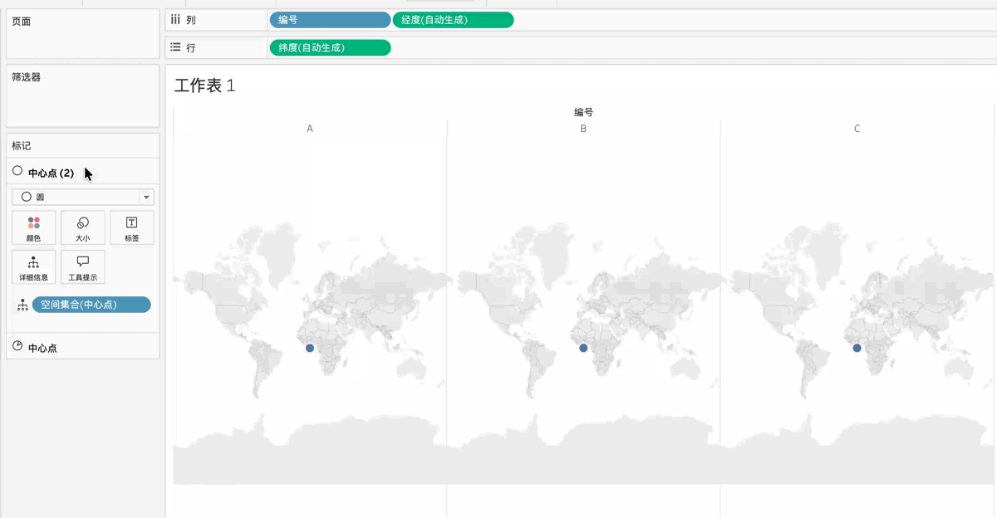The height and width of the screenshot is (518, 997).
Task: Open the 颜色 (Color) marks card
Action: pos(33,227)
